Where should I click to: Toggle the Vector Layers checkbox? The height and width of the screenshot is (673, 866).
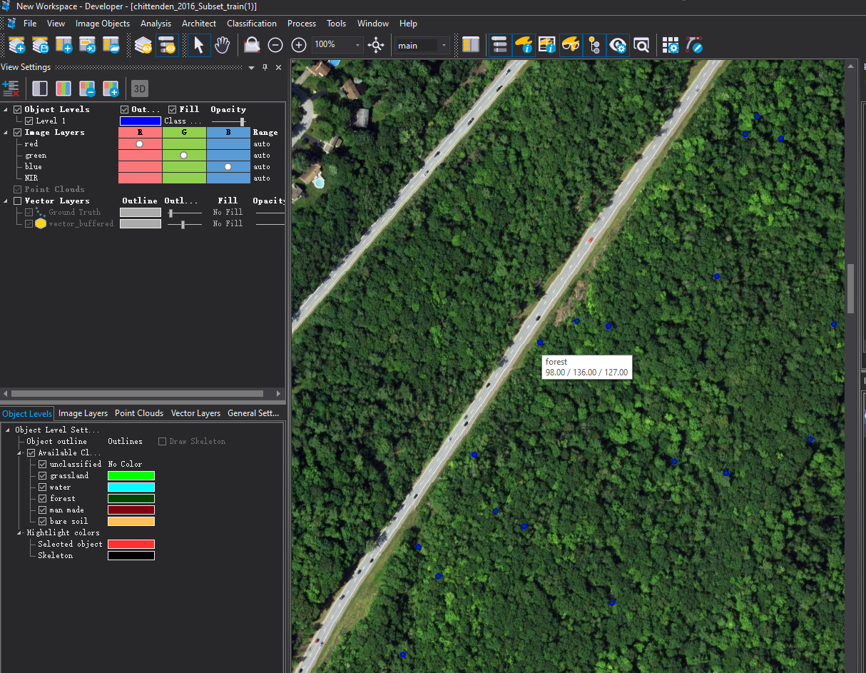click(x=17, y=201)
